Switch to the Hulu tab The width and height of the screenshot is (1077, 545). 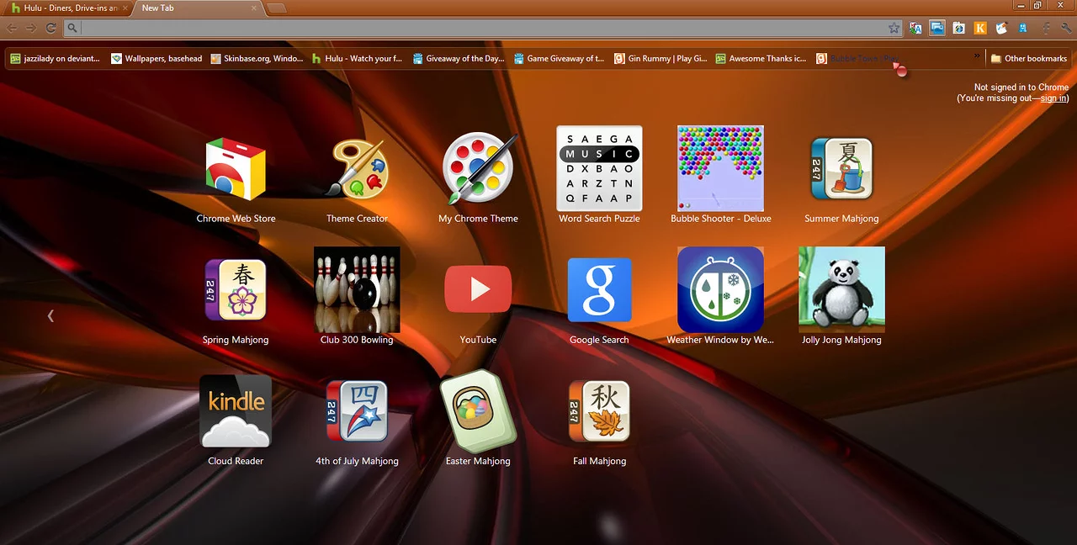[x=66, y=8]
